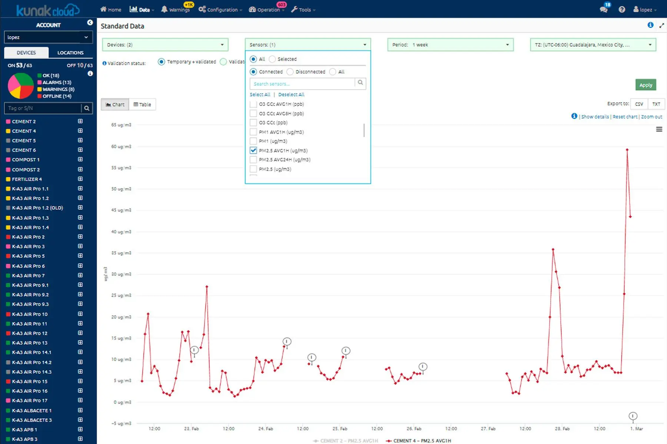The height and width of the screenshot is (444, 667).
Task: Click the help question mark icon
Action: tap(622, 10)
